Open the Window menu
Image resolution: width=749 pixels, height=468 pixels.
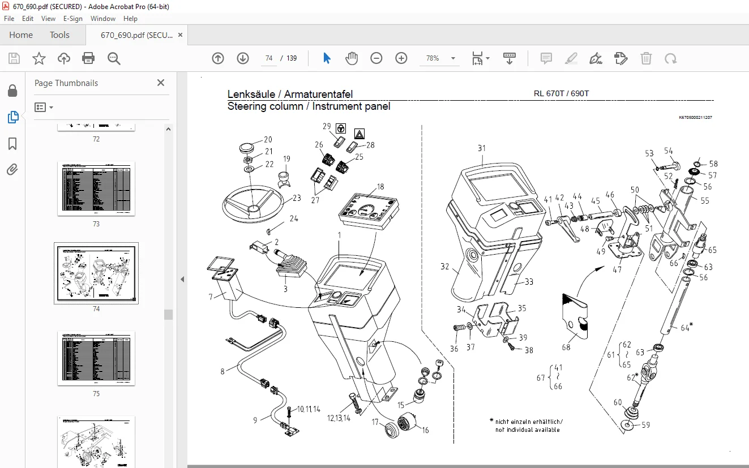(103, 19)
